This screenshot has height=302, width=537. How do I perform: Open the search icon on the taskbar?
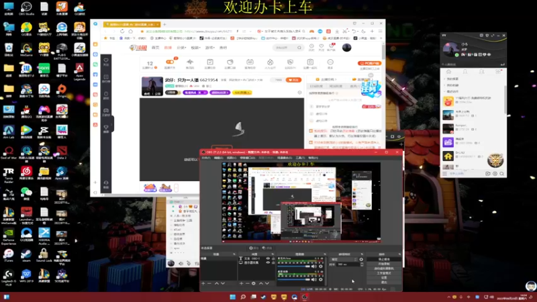(x=243, y=297)
